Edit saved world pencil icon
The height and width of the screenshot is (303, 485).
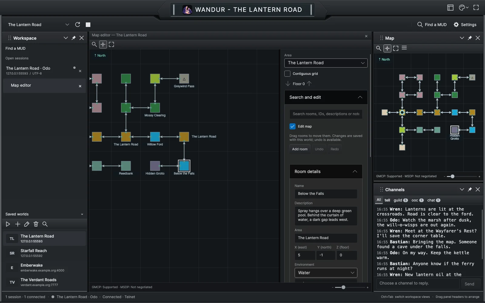(27, 224)
